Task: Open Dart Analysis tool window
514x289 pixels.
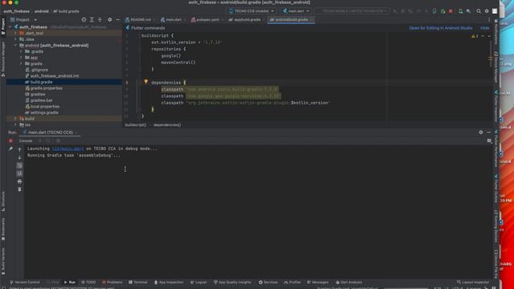Action: (349, 282)
